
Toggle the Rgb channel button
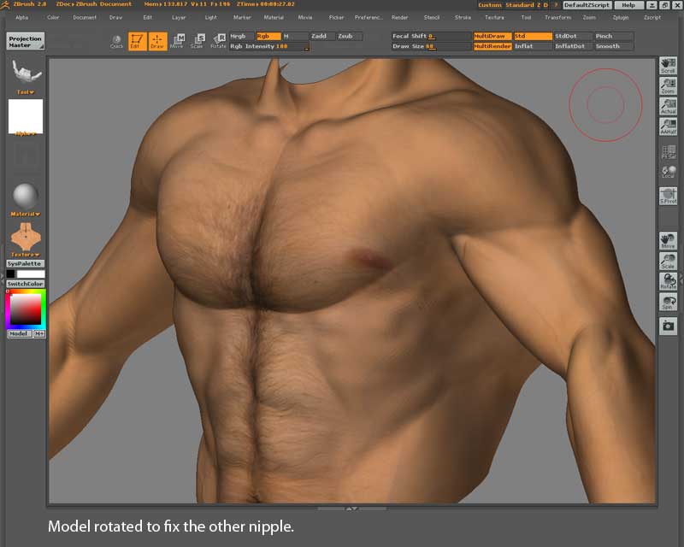[268, 36]
